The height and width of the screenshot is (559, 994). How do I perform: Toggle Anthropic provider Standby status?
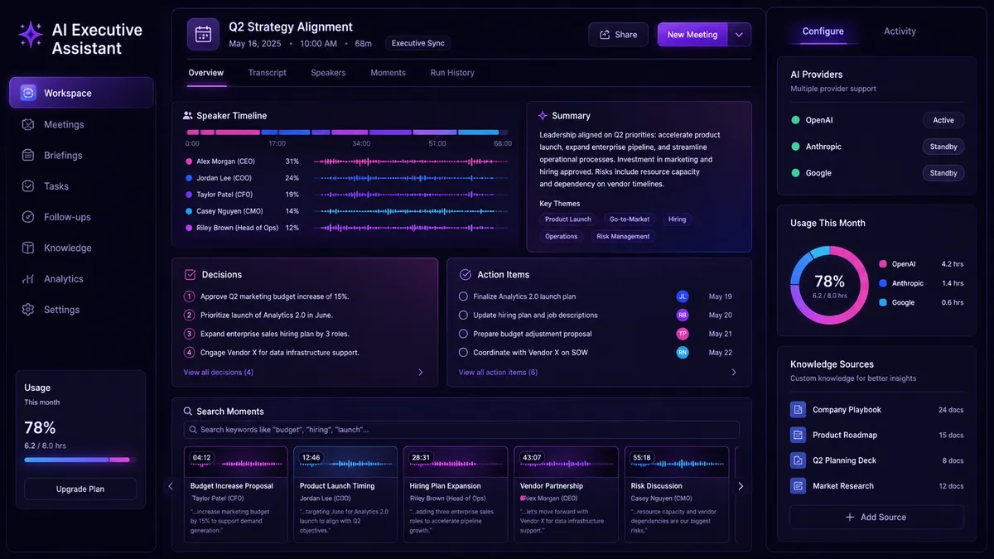pos(943,147)
